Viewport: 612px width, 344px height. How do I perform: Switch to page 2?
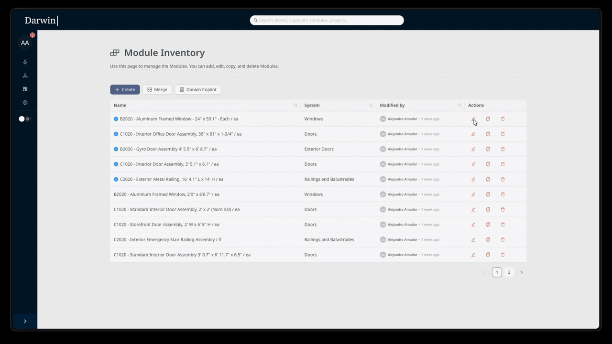(509, 272)
